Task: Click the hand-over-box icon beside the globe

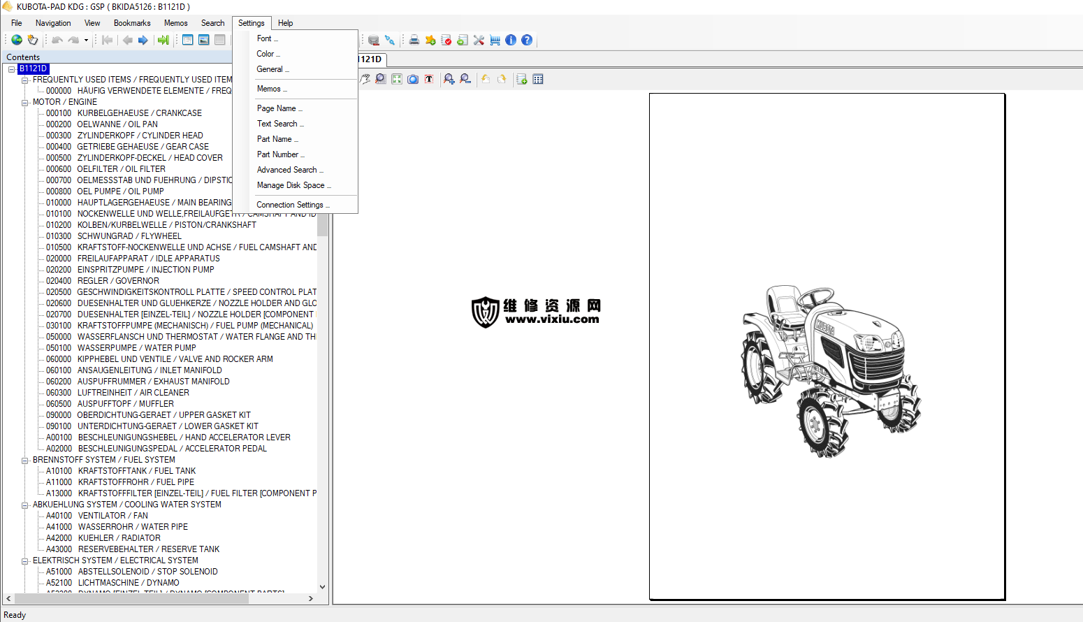Action: tap(32, 40)
